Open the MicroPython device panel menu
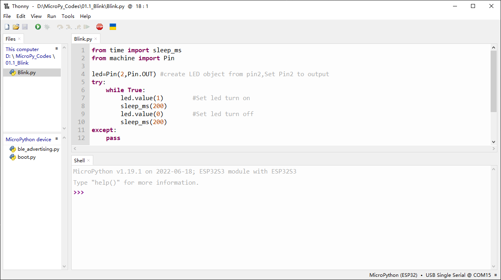This screenshot has height=280, width=501. tap(57, 139)
